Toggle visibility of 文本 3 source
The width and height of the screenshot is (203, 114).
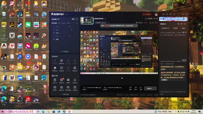click(x=70, y=36)
